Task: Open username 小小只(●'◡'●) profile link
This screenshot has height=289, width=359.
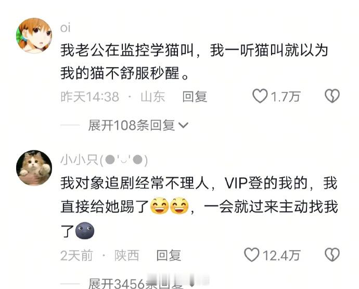Action: tap(104, 160)
